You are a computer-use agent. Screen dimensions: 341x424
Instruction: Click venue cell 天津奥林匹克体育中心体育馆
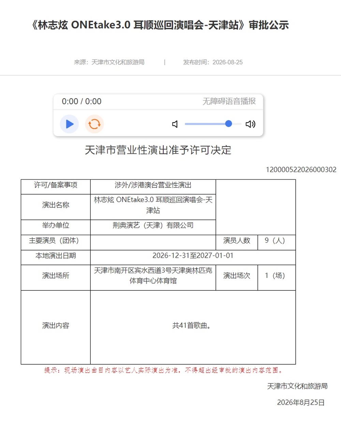[x=153, y=277]
